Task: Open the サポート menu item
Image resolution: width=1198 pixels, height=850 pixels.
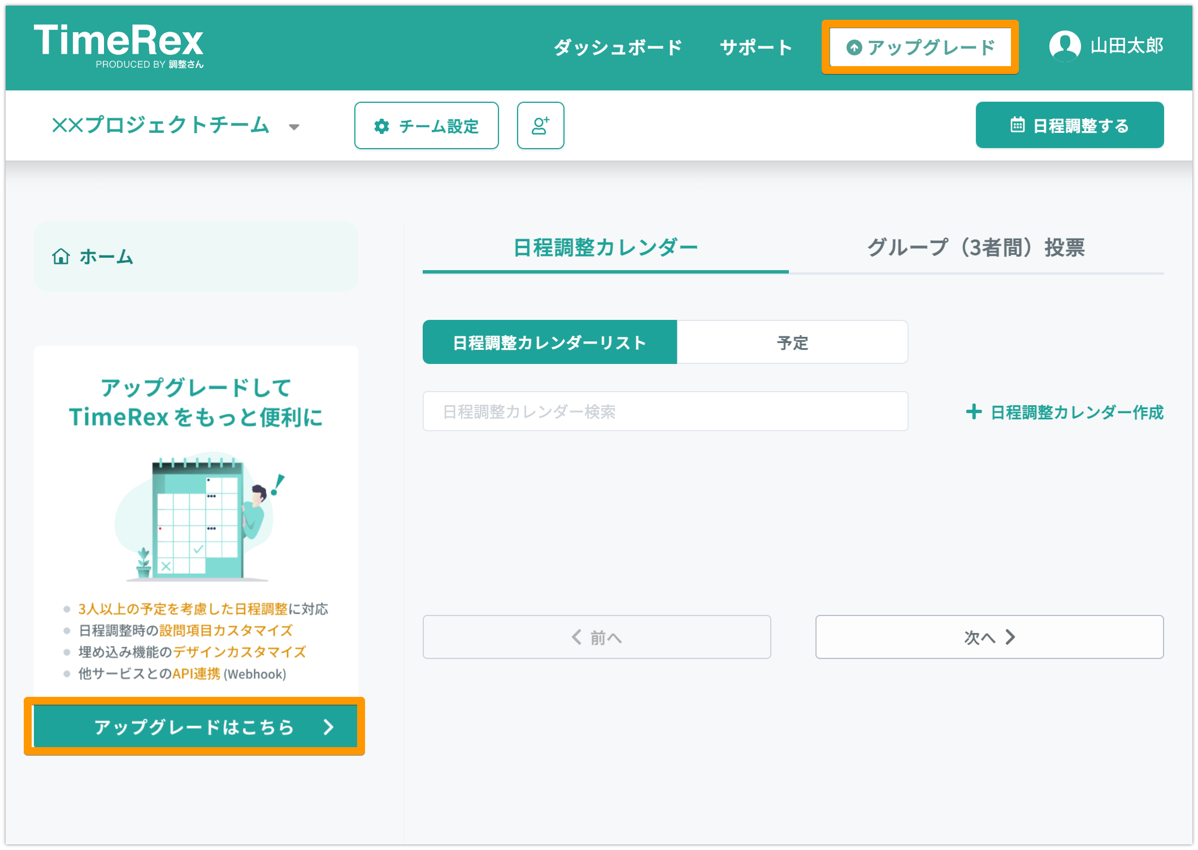Action: [x=756, y=47]
